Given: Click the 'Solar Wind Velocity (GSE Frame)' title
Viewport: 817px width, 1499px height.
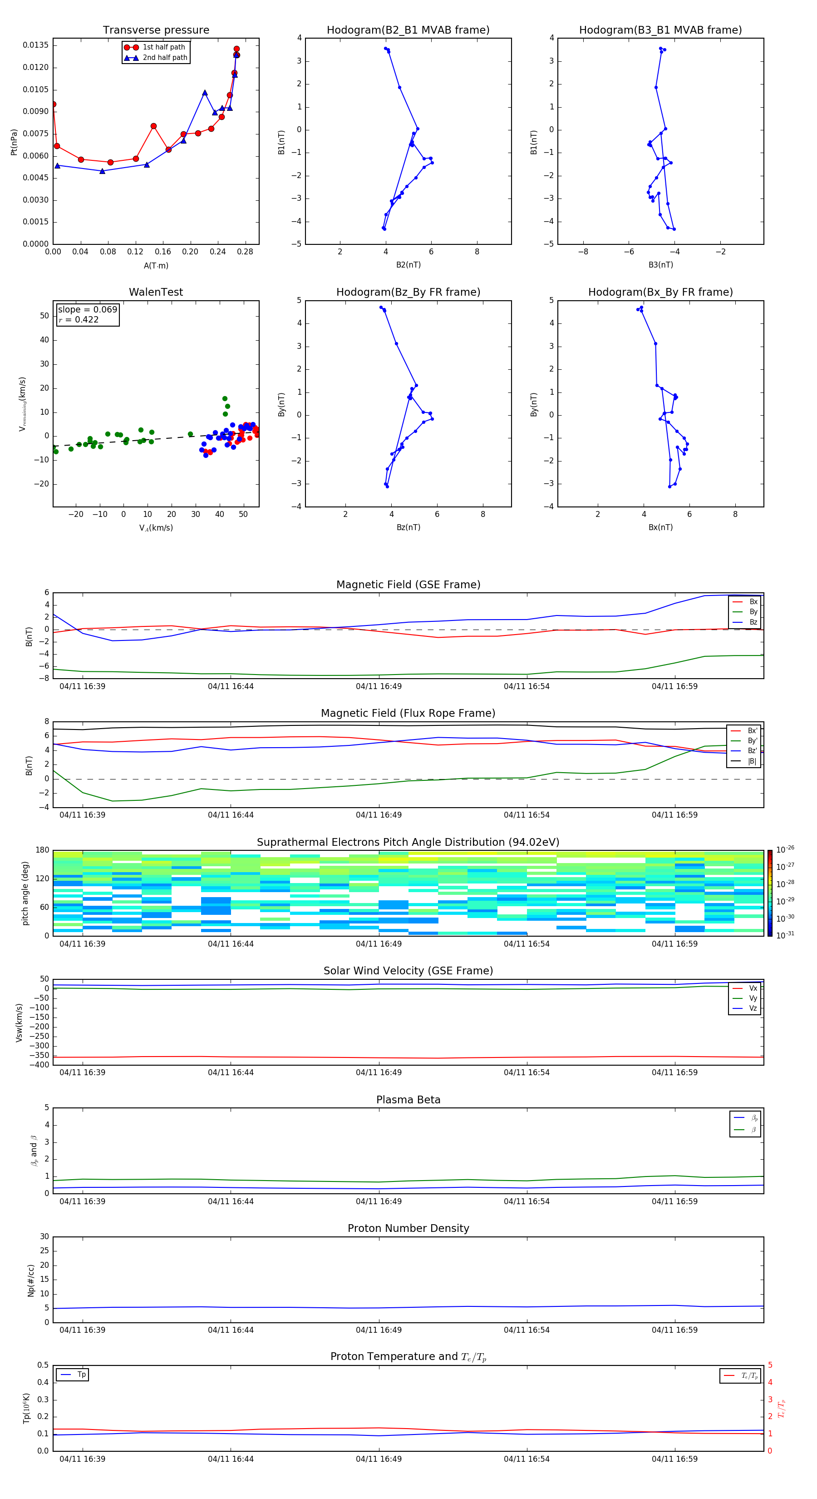Looking at the screenshot, I should pyautogui.click(x=408, y=971).
